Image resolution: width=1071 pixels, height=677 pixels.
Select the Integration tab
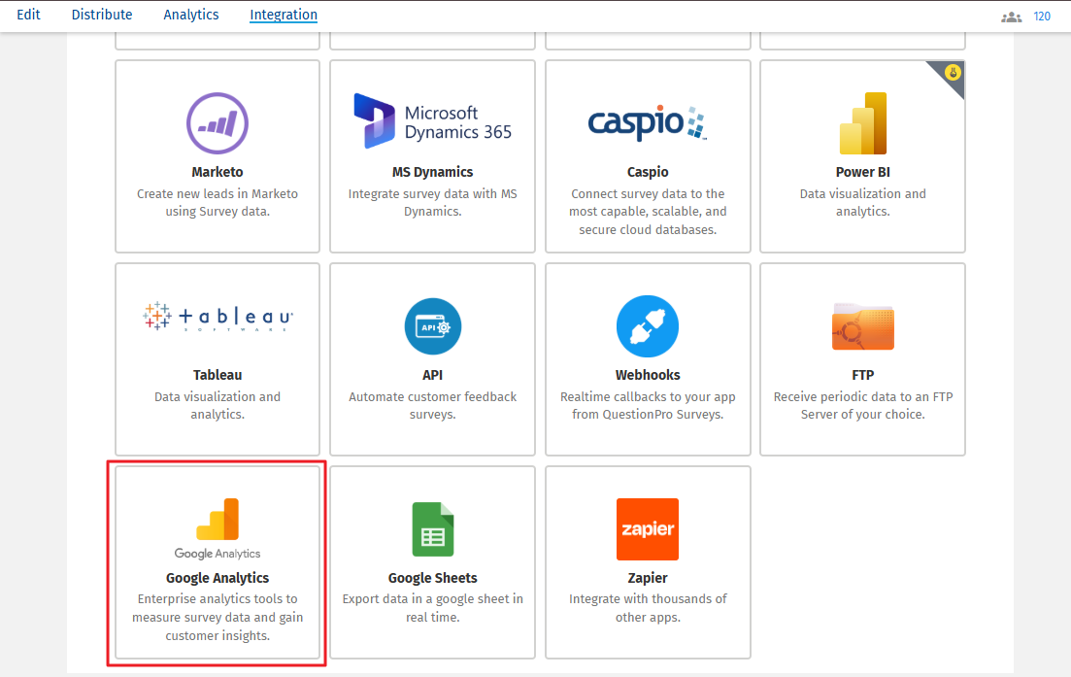(284, 15)
